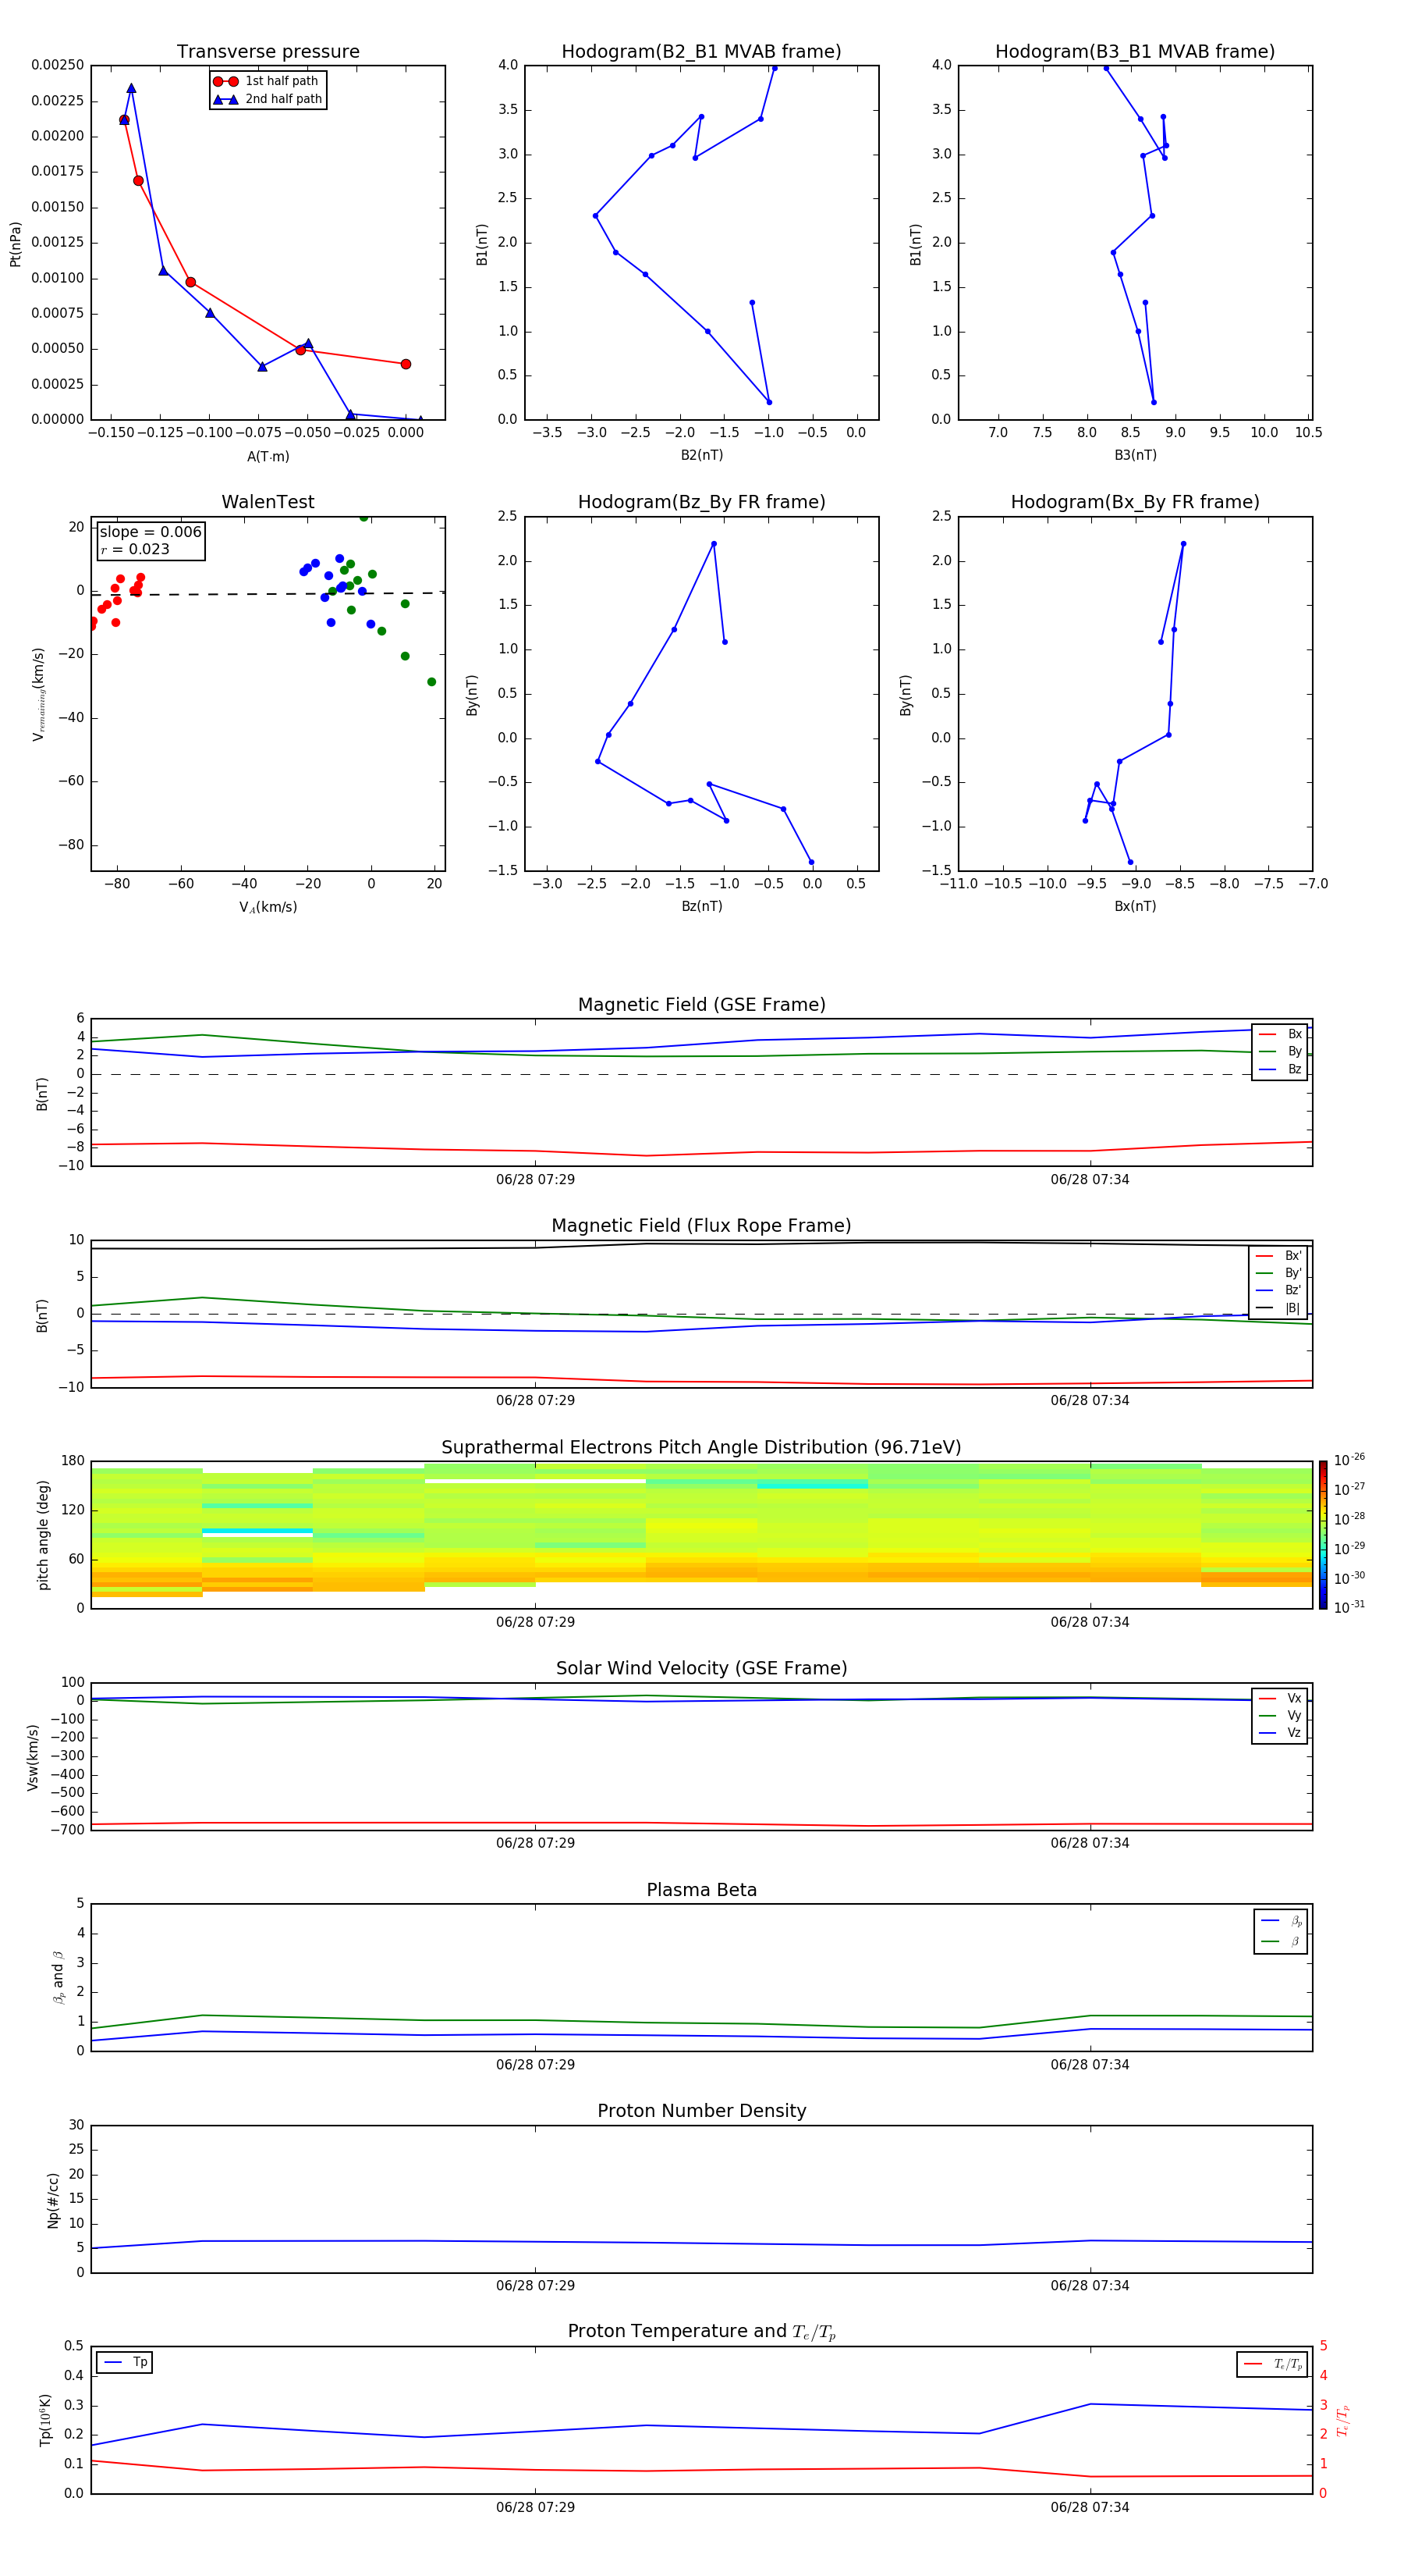Image resolution: width=1404 pixels, height=2576 pixels.
Task: Click the 'Tp' legend entry
Action: (125, 2363)
